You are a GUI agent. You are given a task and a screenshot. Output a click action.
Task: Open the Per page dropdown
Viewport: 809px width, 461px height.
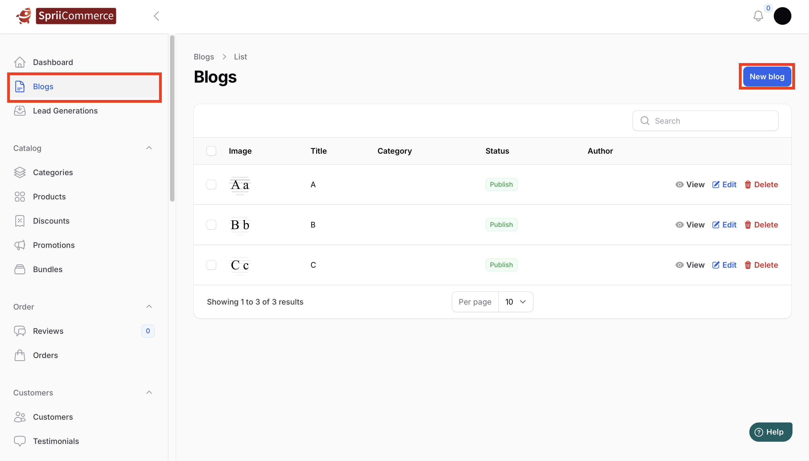pyautogui.click(x=515, y=302)
